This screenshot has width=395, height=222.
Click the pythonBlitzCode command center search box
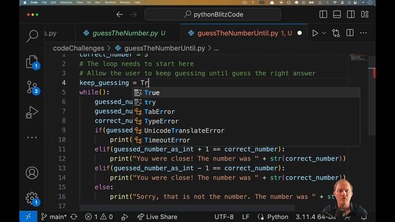212,14
